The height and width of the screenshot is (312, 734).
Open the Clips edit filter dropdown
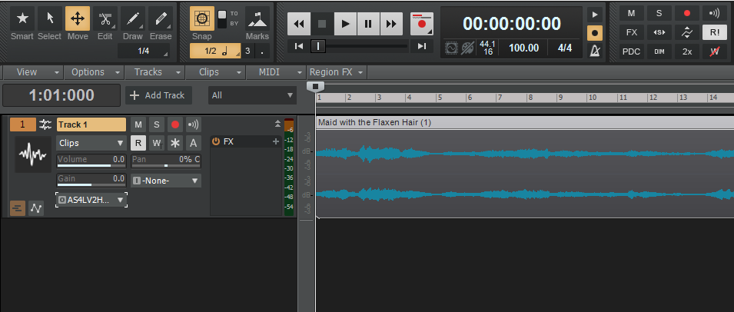[91, 143]
